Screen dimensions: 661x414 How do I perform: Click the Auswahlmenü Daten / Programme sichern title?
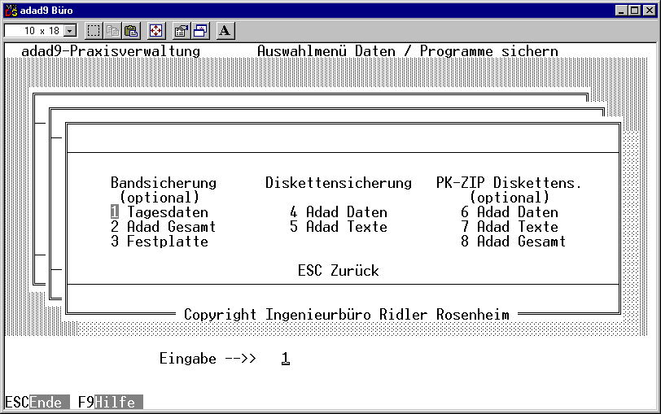pos(408,51)
